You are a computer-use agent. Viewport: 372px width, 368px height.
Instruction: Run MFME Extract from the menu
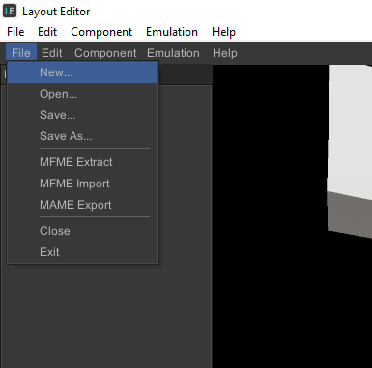pyautogui.click(x=82, y=162)
